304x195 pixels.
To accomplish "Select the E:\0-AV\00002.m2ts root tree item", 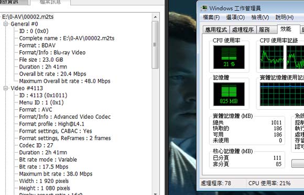I will coord(28,17).
